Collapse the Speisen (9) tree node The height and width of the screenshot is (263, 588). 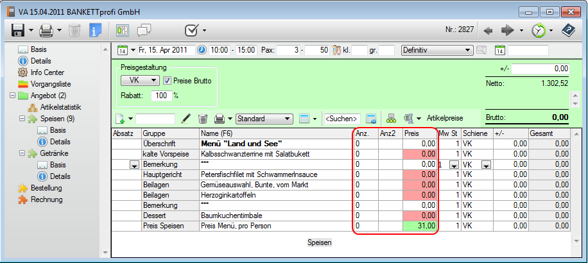coord(22,119)
